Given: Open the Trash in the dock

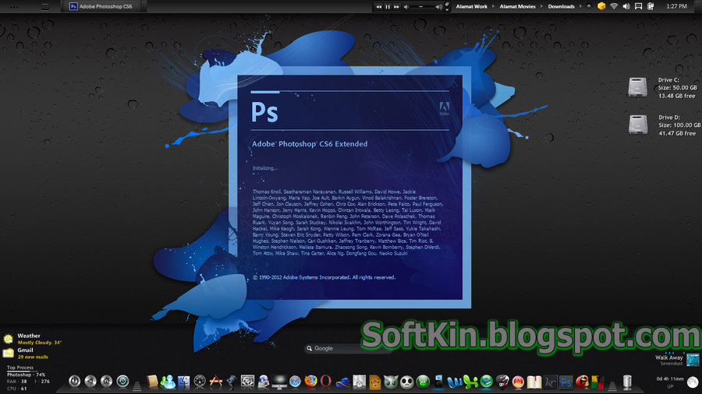Looking at the screenshot, I should tap(627, 382).
